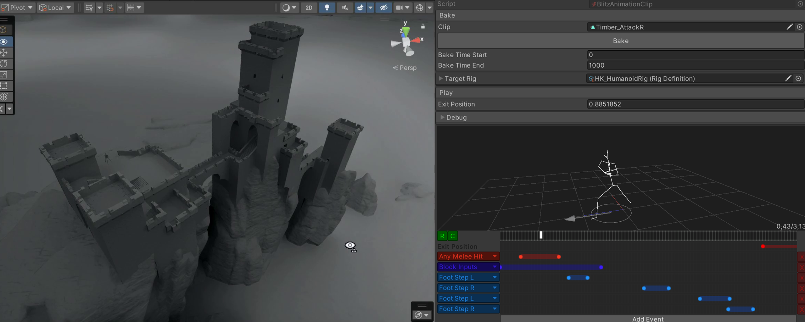Open the Block Inputs event type dropdown
The height and width of the screenshot is (322, 805).
[x=495, y=267]
